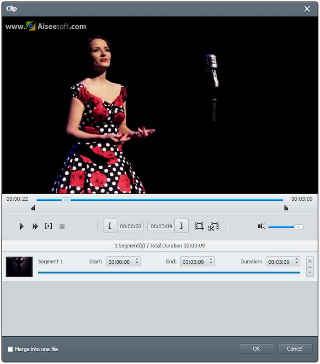Split the clip using scissors icon
Image resolution: width=320 pixels, height=364 pixels.
tap(213, 226)
